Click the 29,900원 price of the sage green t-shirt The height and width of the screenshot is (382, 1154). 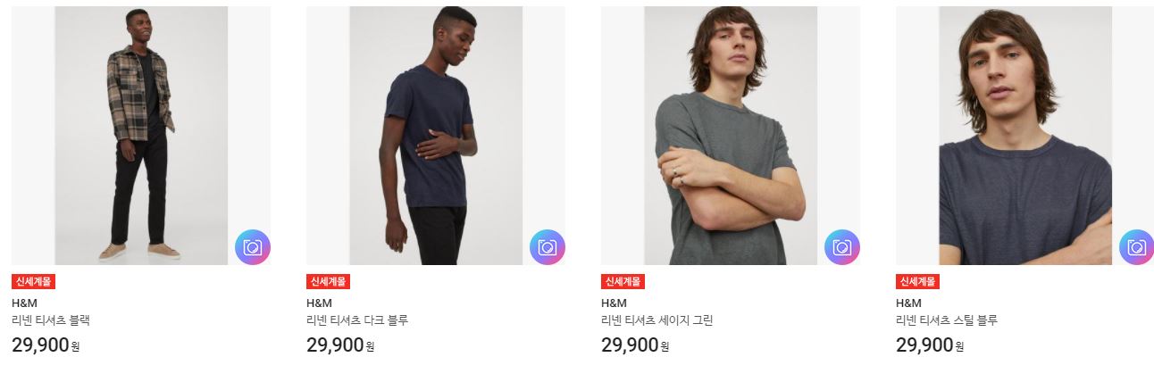pyautogui.click(x=635, y=345)
